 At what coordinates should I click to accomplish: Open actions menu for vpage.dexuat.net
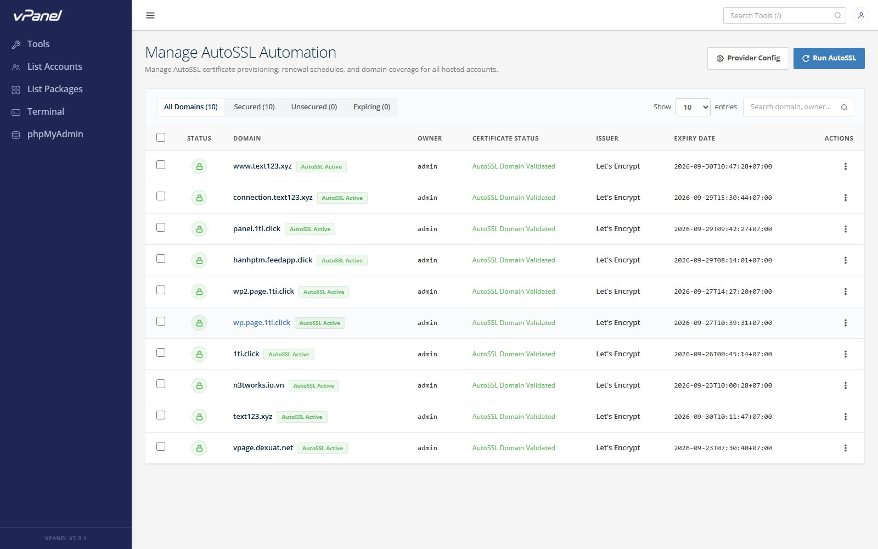[845, 448]
